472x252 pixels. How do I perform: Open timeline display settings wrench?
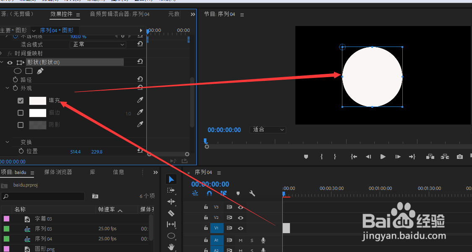pos(252,193)
